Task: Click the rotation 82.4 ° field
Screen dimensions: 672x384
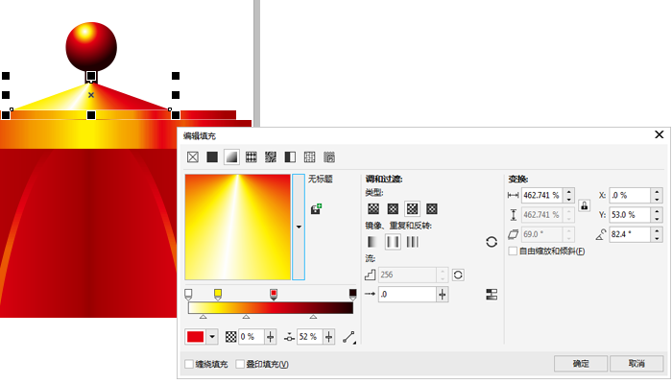Action: [631, 234]
